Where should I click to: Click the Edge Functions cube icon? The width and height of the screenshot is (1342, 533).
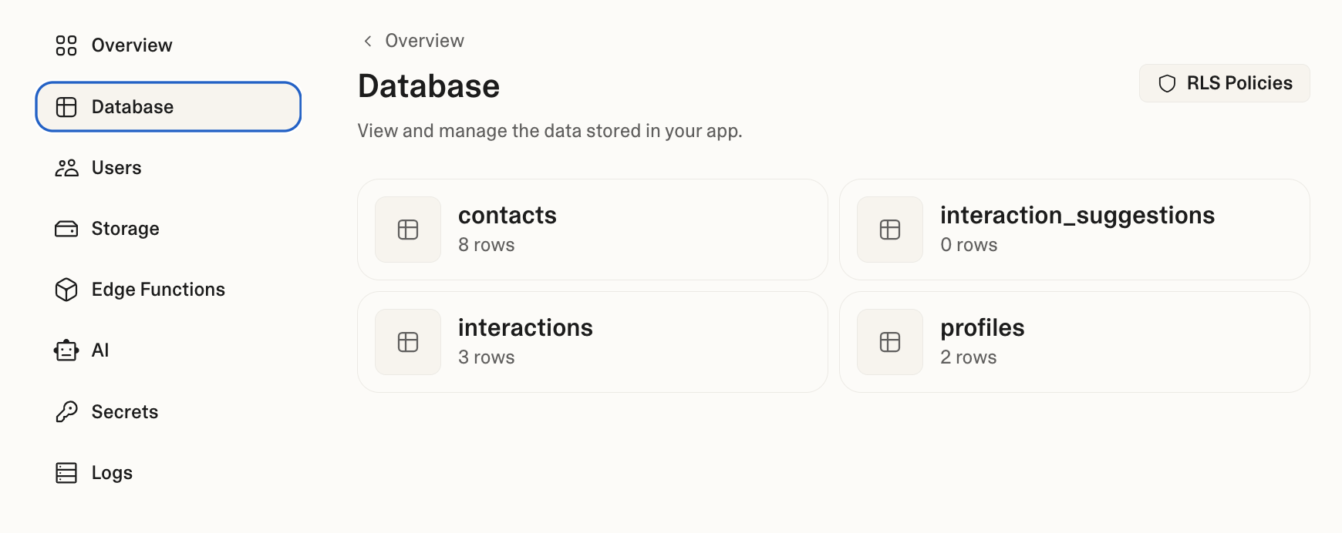[66, 290]
